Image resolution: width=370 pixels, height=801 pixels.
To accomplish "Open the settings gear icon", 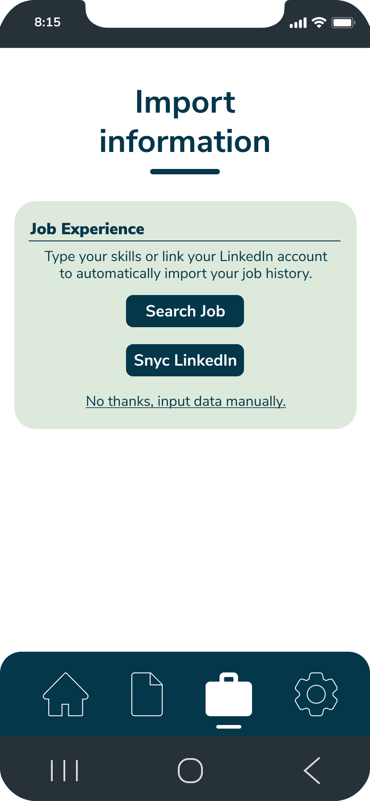I will tap(316, 695).
